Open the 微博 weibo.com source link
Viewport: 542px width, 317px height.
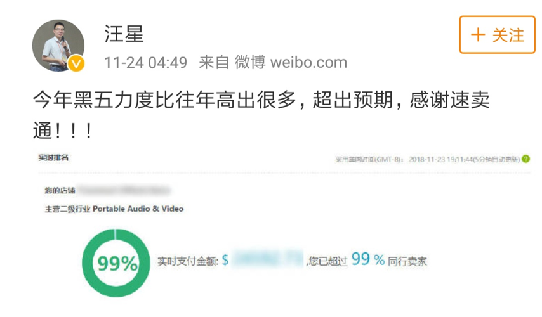[291, 63]
